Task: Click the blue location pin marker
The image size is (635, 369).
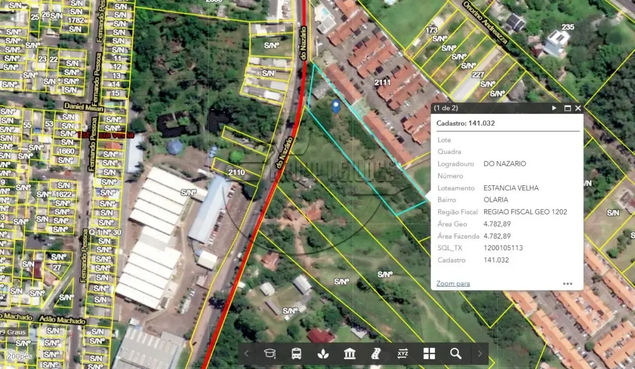Action: tap(335, 107)
